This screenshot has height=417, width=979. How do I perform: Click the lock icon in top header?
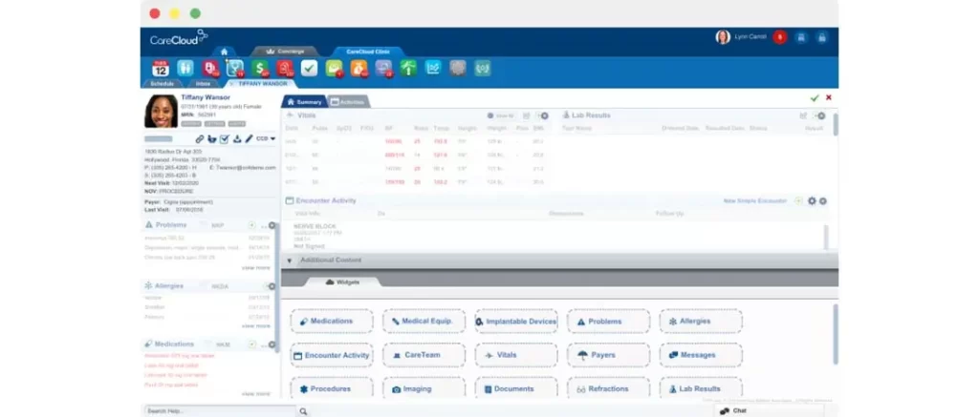822,37
